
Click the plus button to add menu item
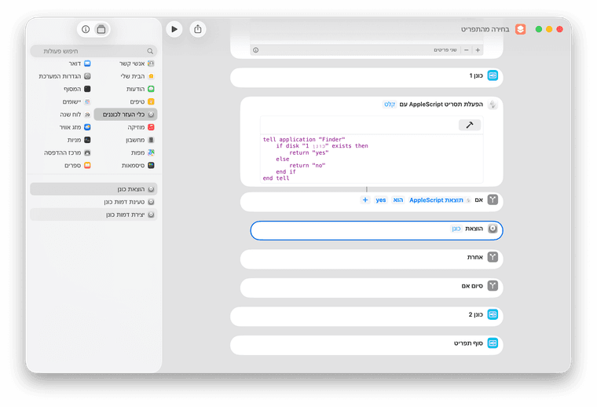478,49
